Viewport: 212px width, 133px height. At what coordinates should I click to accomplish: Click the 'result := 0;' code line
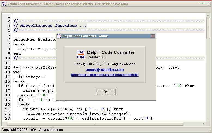pyautogui.click(x=33, y=95)
